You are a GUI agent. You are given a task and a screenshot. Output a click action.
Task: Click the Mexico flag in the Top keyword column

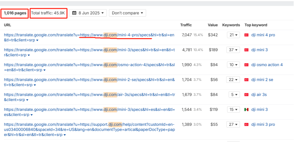pos(247,110)
